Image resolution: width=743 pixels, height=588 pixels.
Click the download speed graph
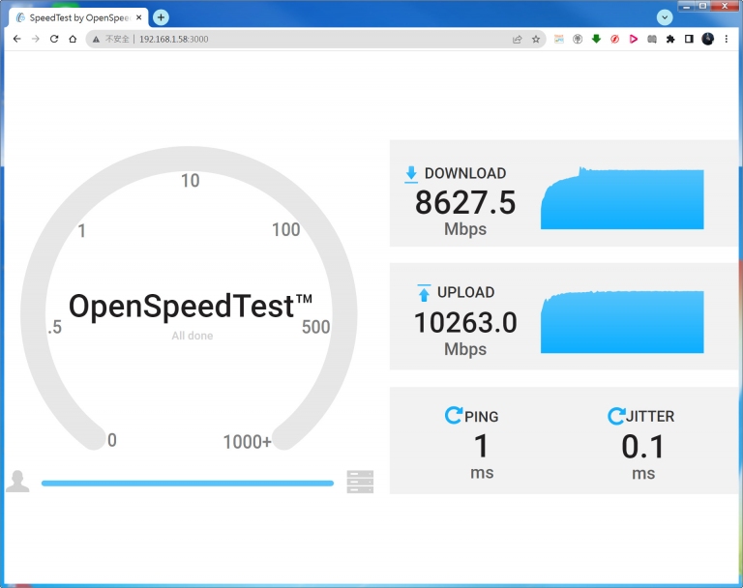coord(622,198)
